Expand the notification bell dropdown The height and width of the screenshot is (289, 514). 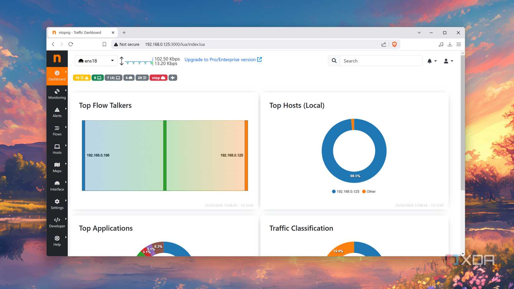pyautogui.click(x=432, y=61)
